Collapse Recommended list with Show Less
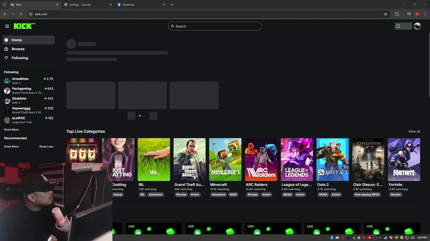This screenshot has width=430, height=241. [x=46, y=147]
